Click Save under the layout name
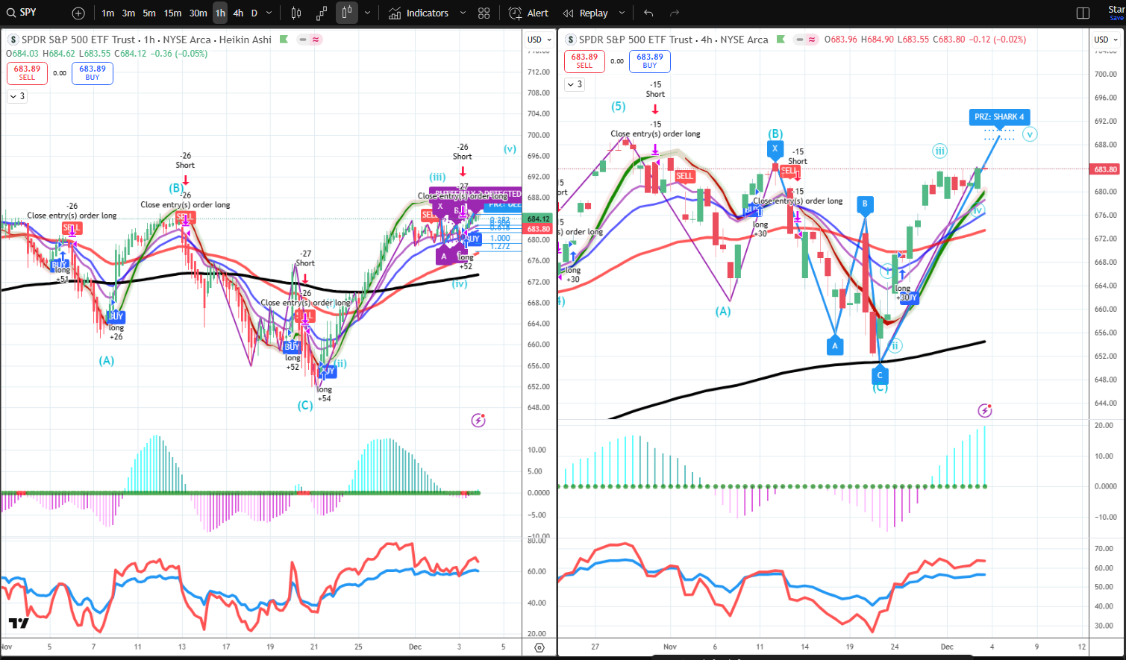The image size is (1126, 660). (1117, 19)
